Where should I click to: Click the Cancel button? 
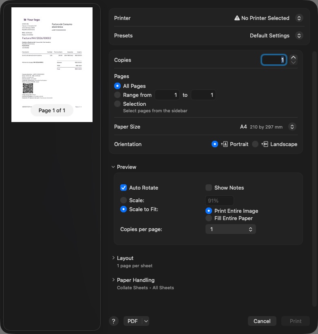tap(262, 321)
